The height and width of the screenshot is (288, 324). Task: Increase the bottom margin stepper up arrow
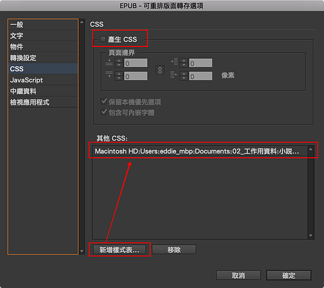point(119,74)
